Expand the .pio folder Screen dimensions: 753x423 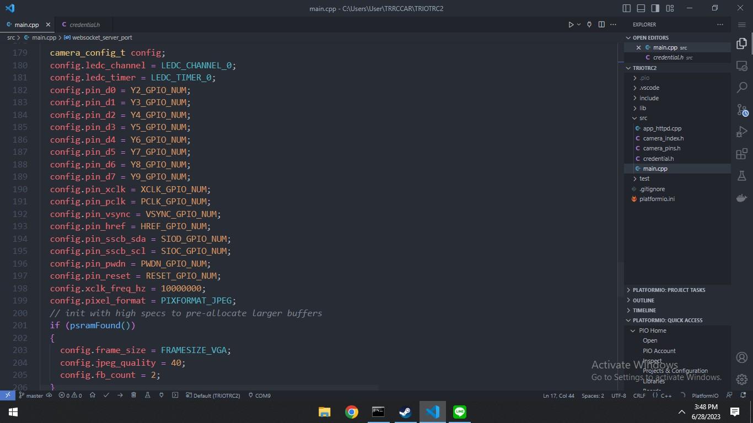coord(677,78)
